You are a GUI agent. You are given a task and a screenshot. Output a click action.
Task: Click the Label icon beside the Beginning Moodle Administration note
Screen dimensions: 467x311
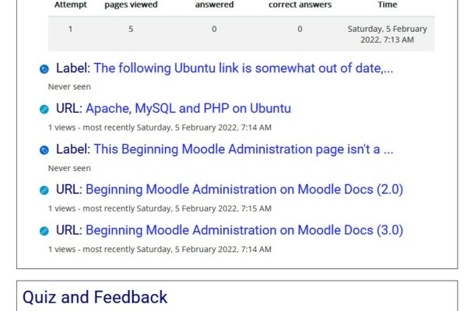pos(44,149)
